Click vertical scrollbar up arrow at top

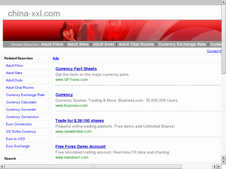(224, 2)
